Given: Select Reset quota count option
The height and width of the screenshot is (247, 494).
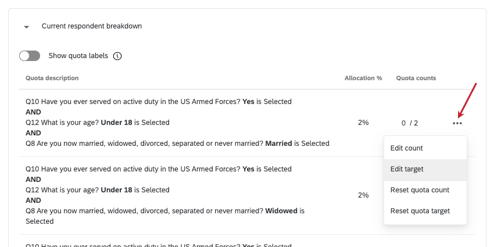Looking at the screenshot, I should [420, 190].
